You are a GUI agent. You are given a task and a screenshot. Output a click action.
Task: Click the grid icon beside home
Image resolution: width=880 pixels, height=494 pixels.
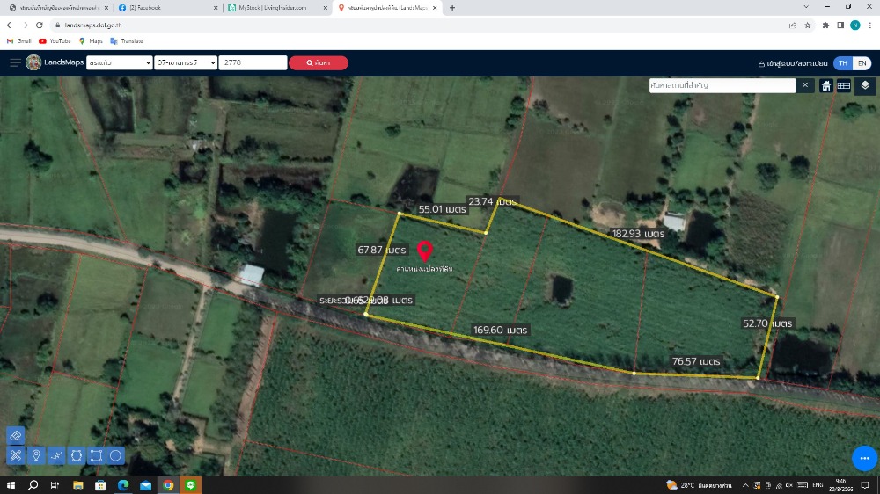pyautogui.click(x=844, y=85)
